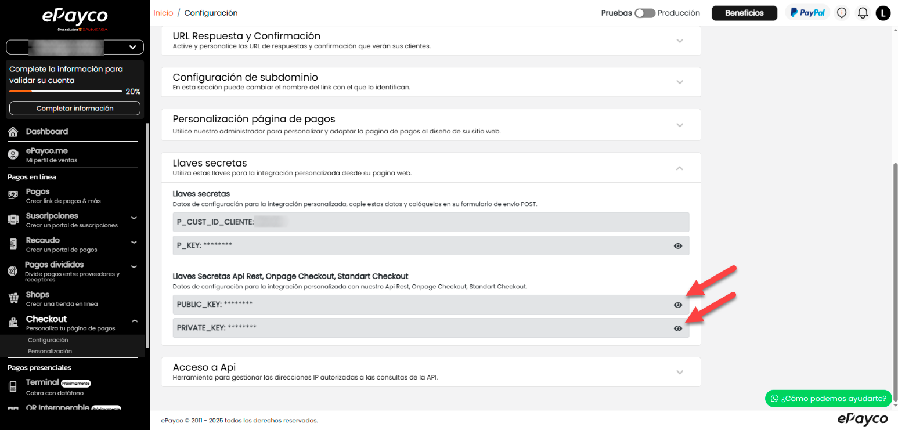898x430 pixels.
Task: Click the Pagos sidebar icon
Action: (x=13, y=196)
